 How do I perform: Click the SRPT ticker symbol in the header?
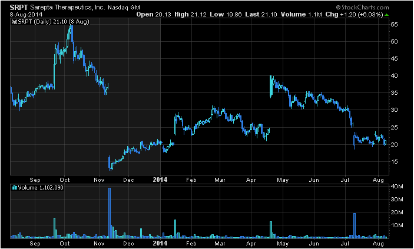[19, 7]
